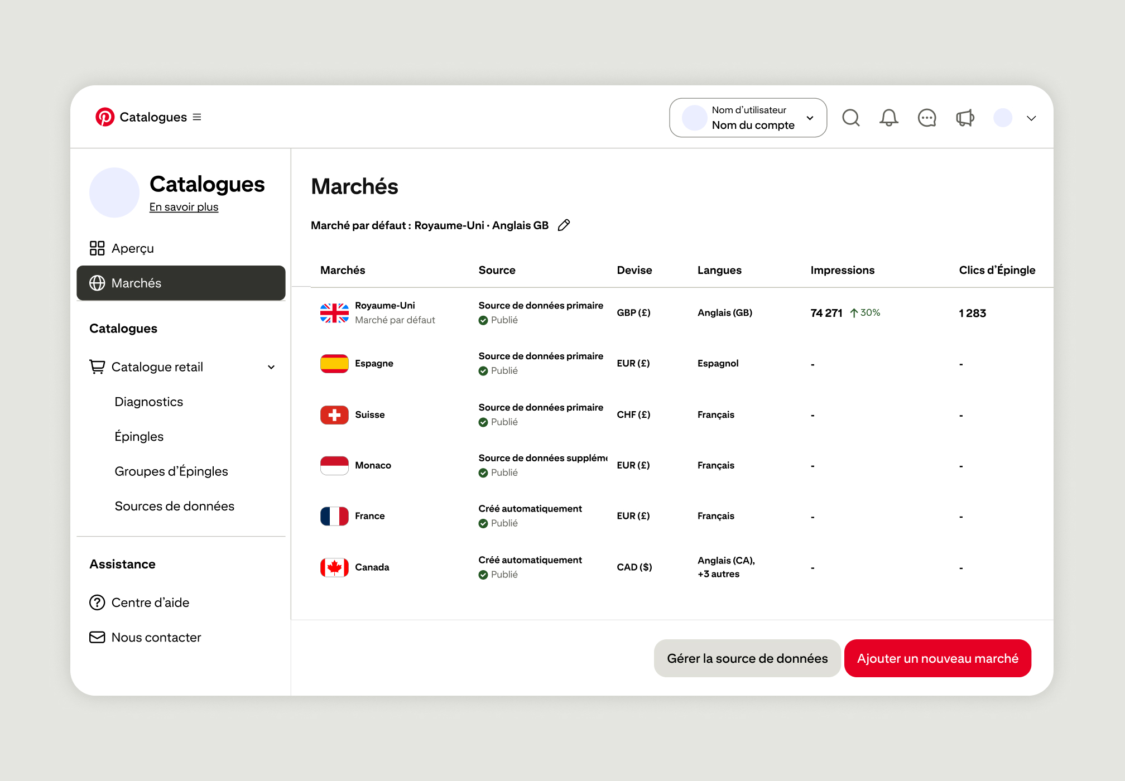Click Suisse market name
The width and height of the screenshot is (1125, 781).
369,415
